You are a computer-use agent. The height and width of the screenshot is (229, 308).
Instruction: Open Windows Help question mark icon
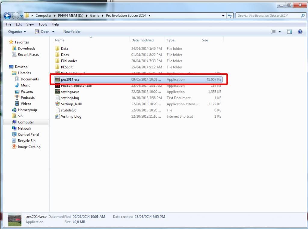(300, 32)
